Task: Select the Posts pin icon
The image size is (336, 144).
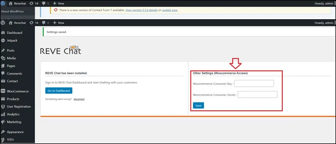Action: pos(3,51)
